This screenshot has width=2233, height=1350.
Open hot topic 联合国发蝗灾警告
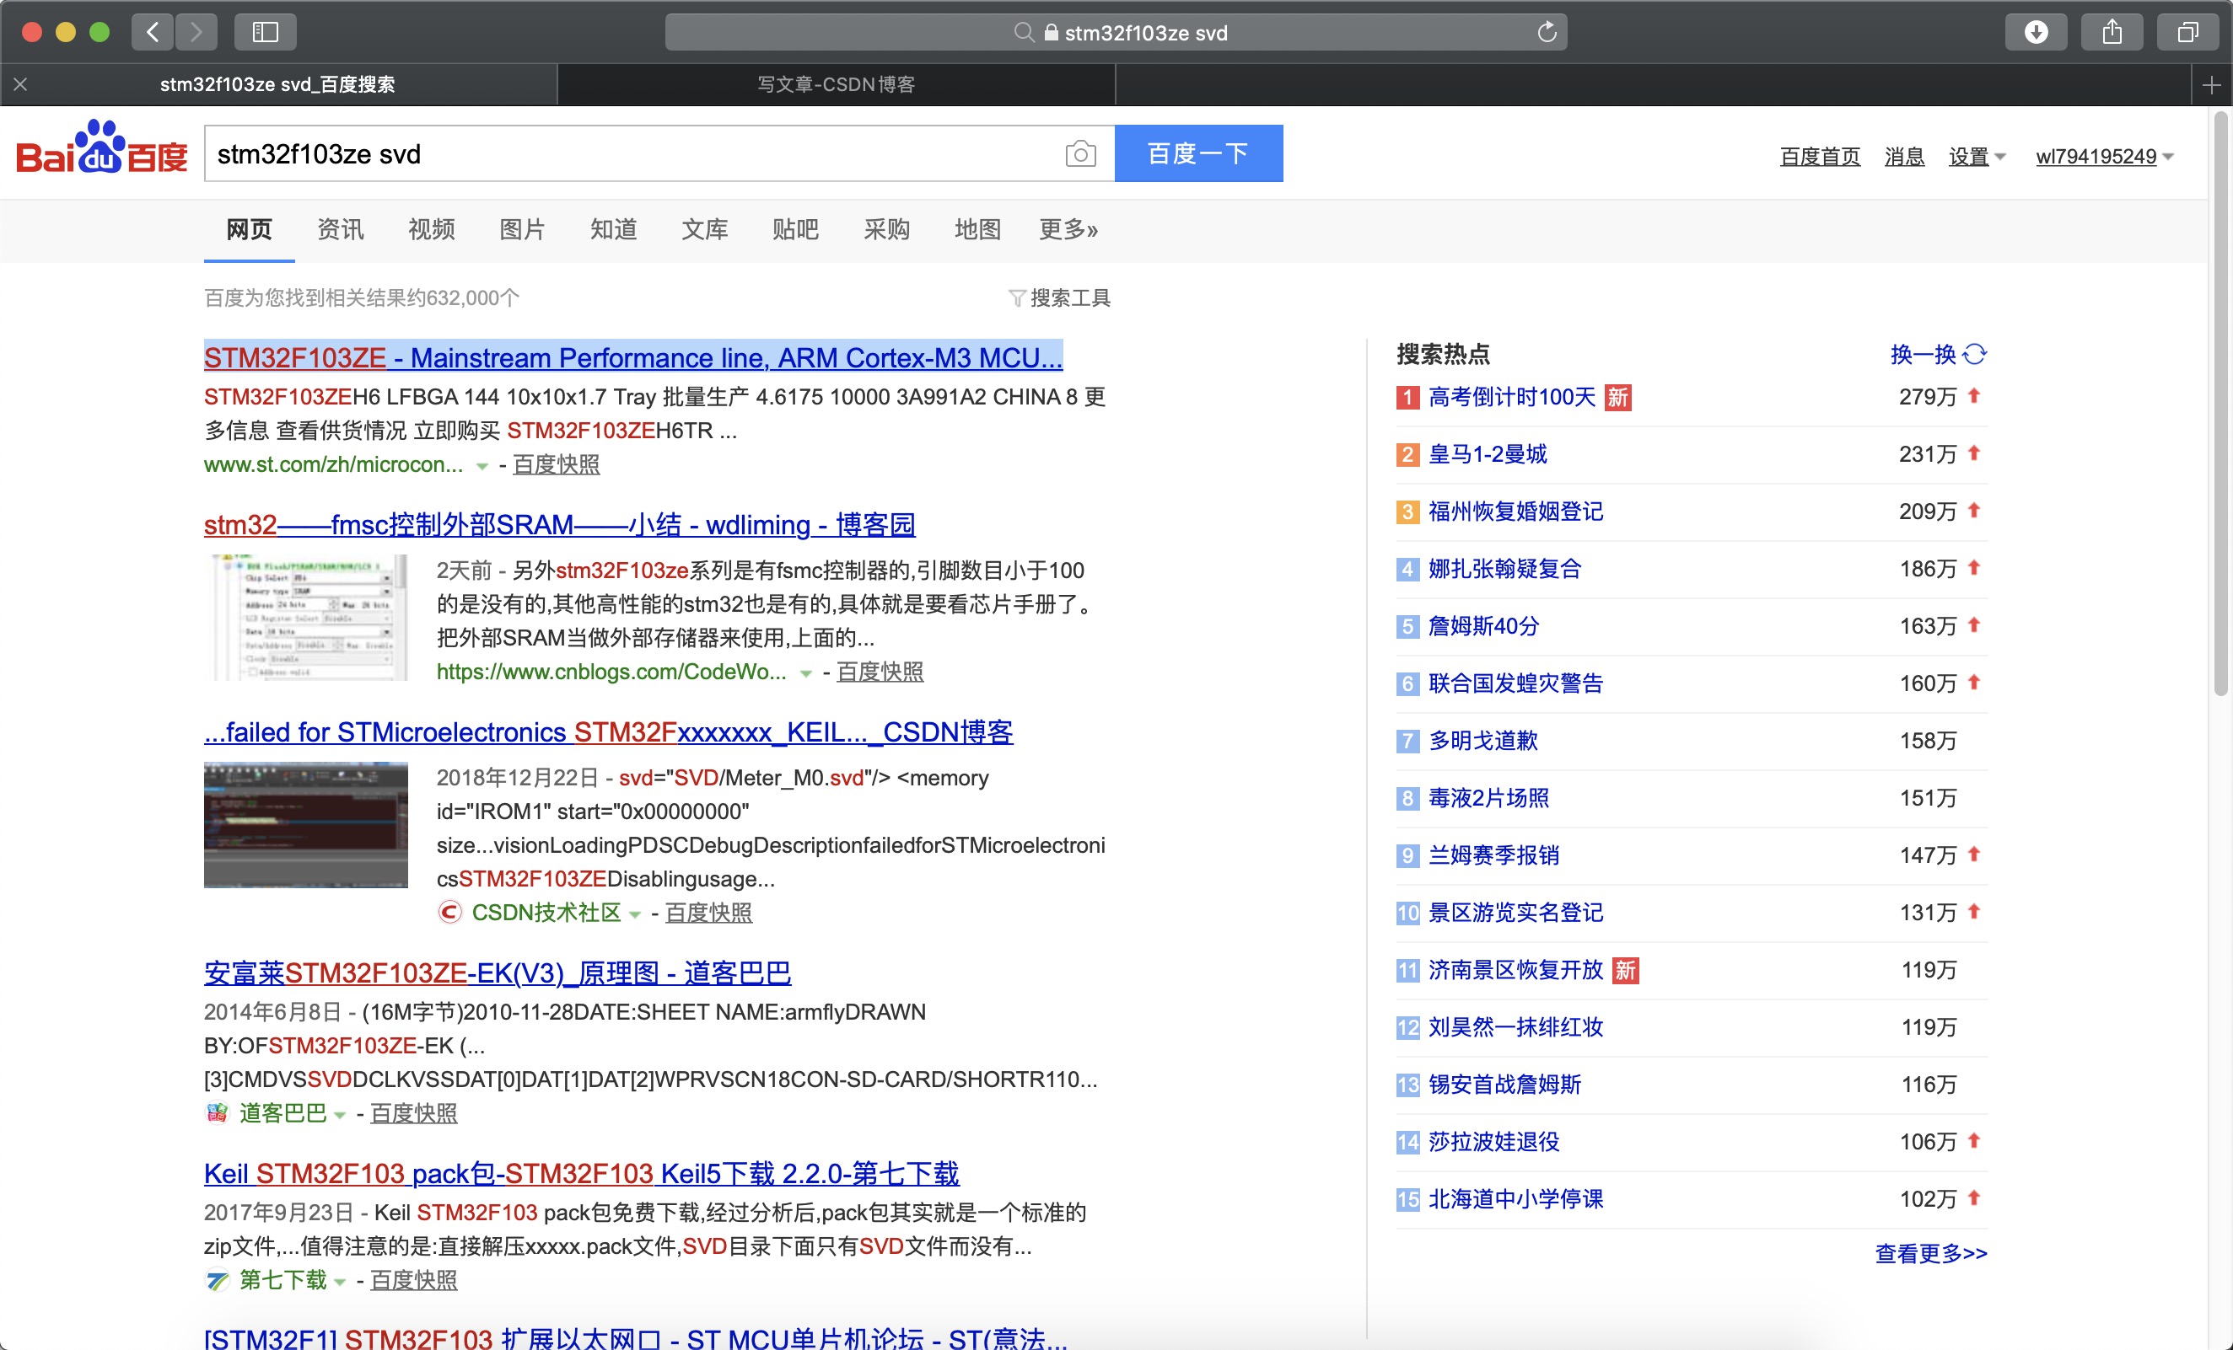click(1515, 683)
